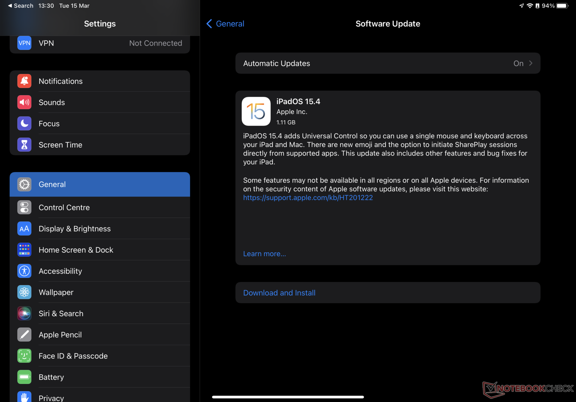Tap the Siri & Search icon
This screenshot has width=576, height=402.
point(24,314)
